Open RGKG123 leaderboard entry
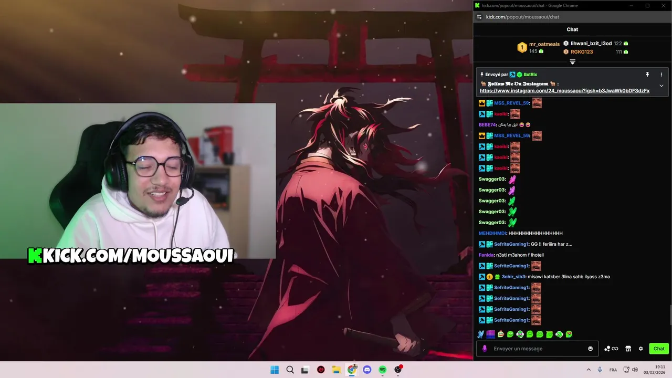Image resolution: width=672 pixels, height=378 pixels. (x=582, y=52)
